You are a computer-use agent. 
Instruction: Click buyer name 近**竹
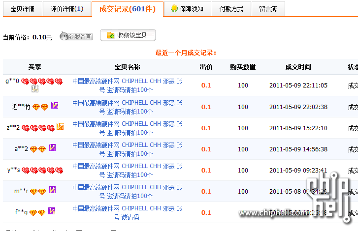(21, 107)
